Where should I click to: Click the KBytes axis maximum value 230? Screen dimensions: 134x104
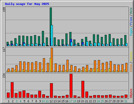(4, 75)
